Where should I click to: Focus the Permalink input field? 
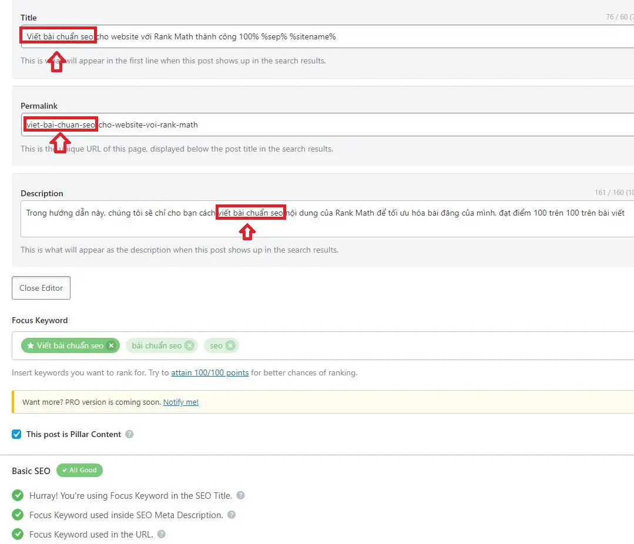click(327, 125)
